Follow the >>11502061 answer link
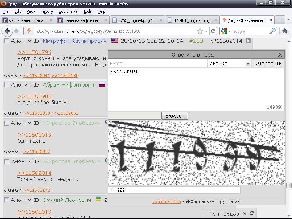 click(65, 113)
